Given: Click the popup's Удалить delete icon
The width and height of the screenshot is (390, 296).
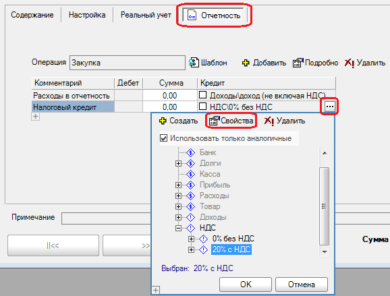Looking at the screenshot, I should tap(269, 121).
